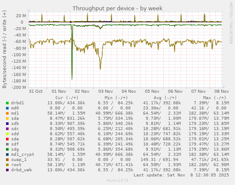The height and width of the screenshot is (185, 235).
Task: Click the 'sdb' legend label
Action: (x=15, y=124)
